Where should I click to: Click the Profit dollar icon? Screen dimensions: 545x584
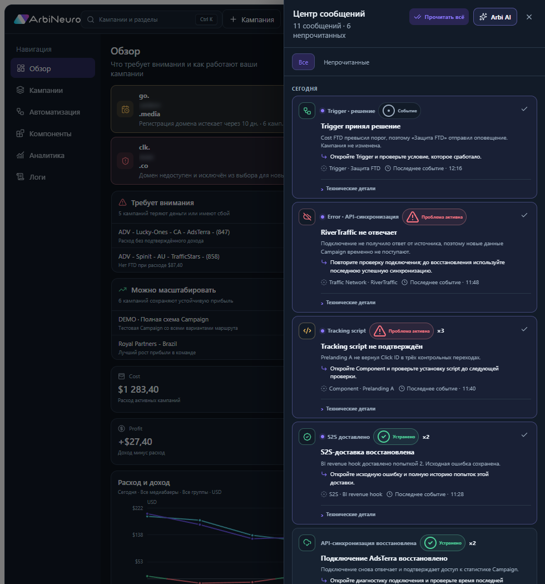coord(121,429)
